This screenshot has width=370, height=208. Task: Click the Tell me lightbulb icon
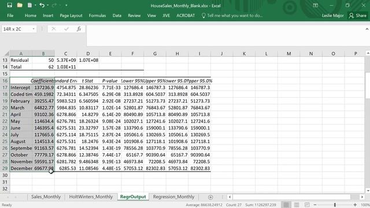point(203,16)
